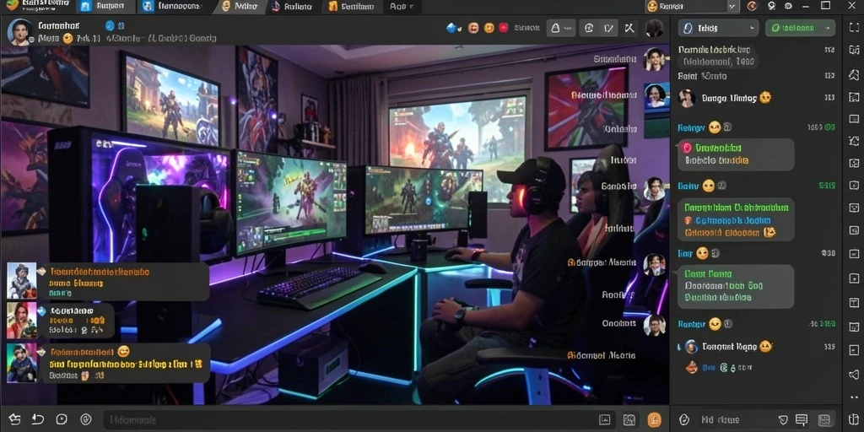Click the chevron arrow of the title-bar account box
Image resolution: width=864 pixels, height=432 pixels.
732,7
